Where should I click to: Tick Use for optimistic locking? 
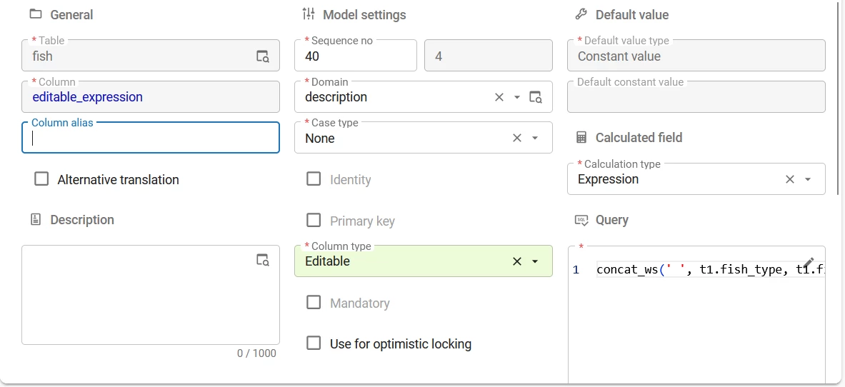314,343
